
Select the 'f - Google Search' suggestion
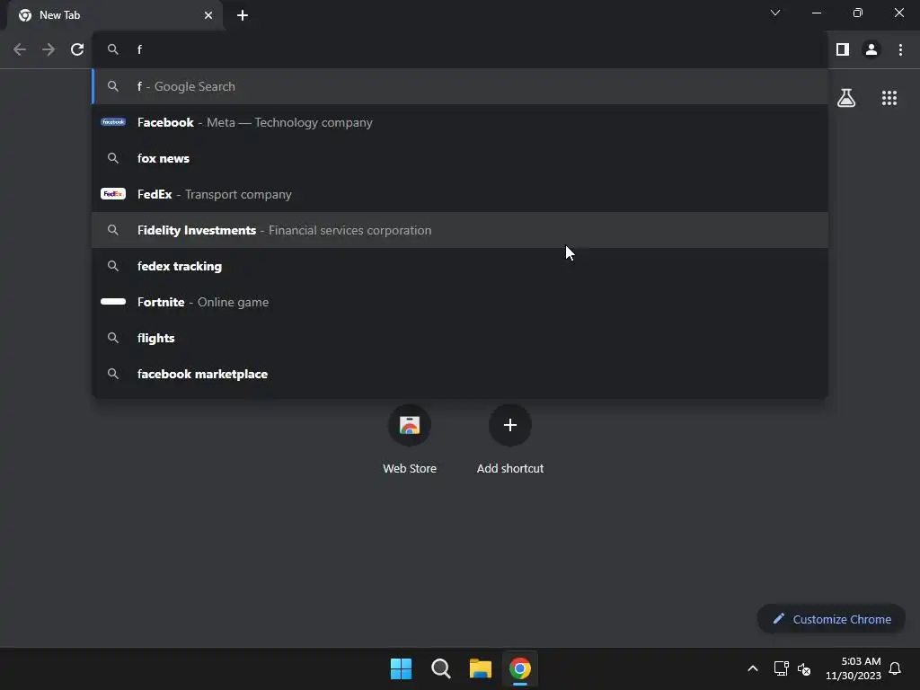point(460,86)
